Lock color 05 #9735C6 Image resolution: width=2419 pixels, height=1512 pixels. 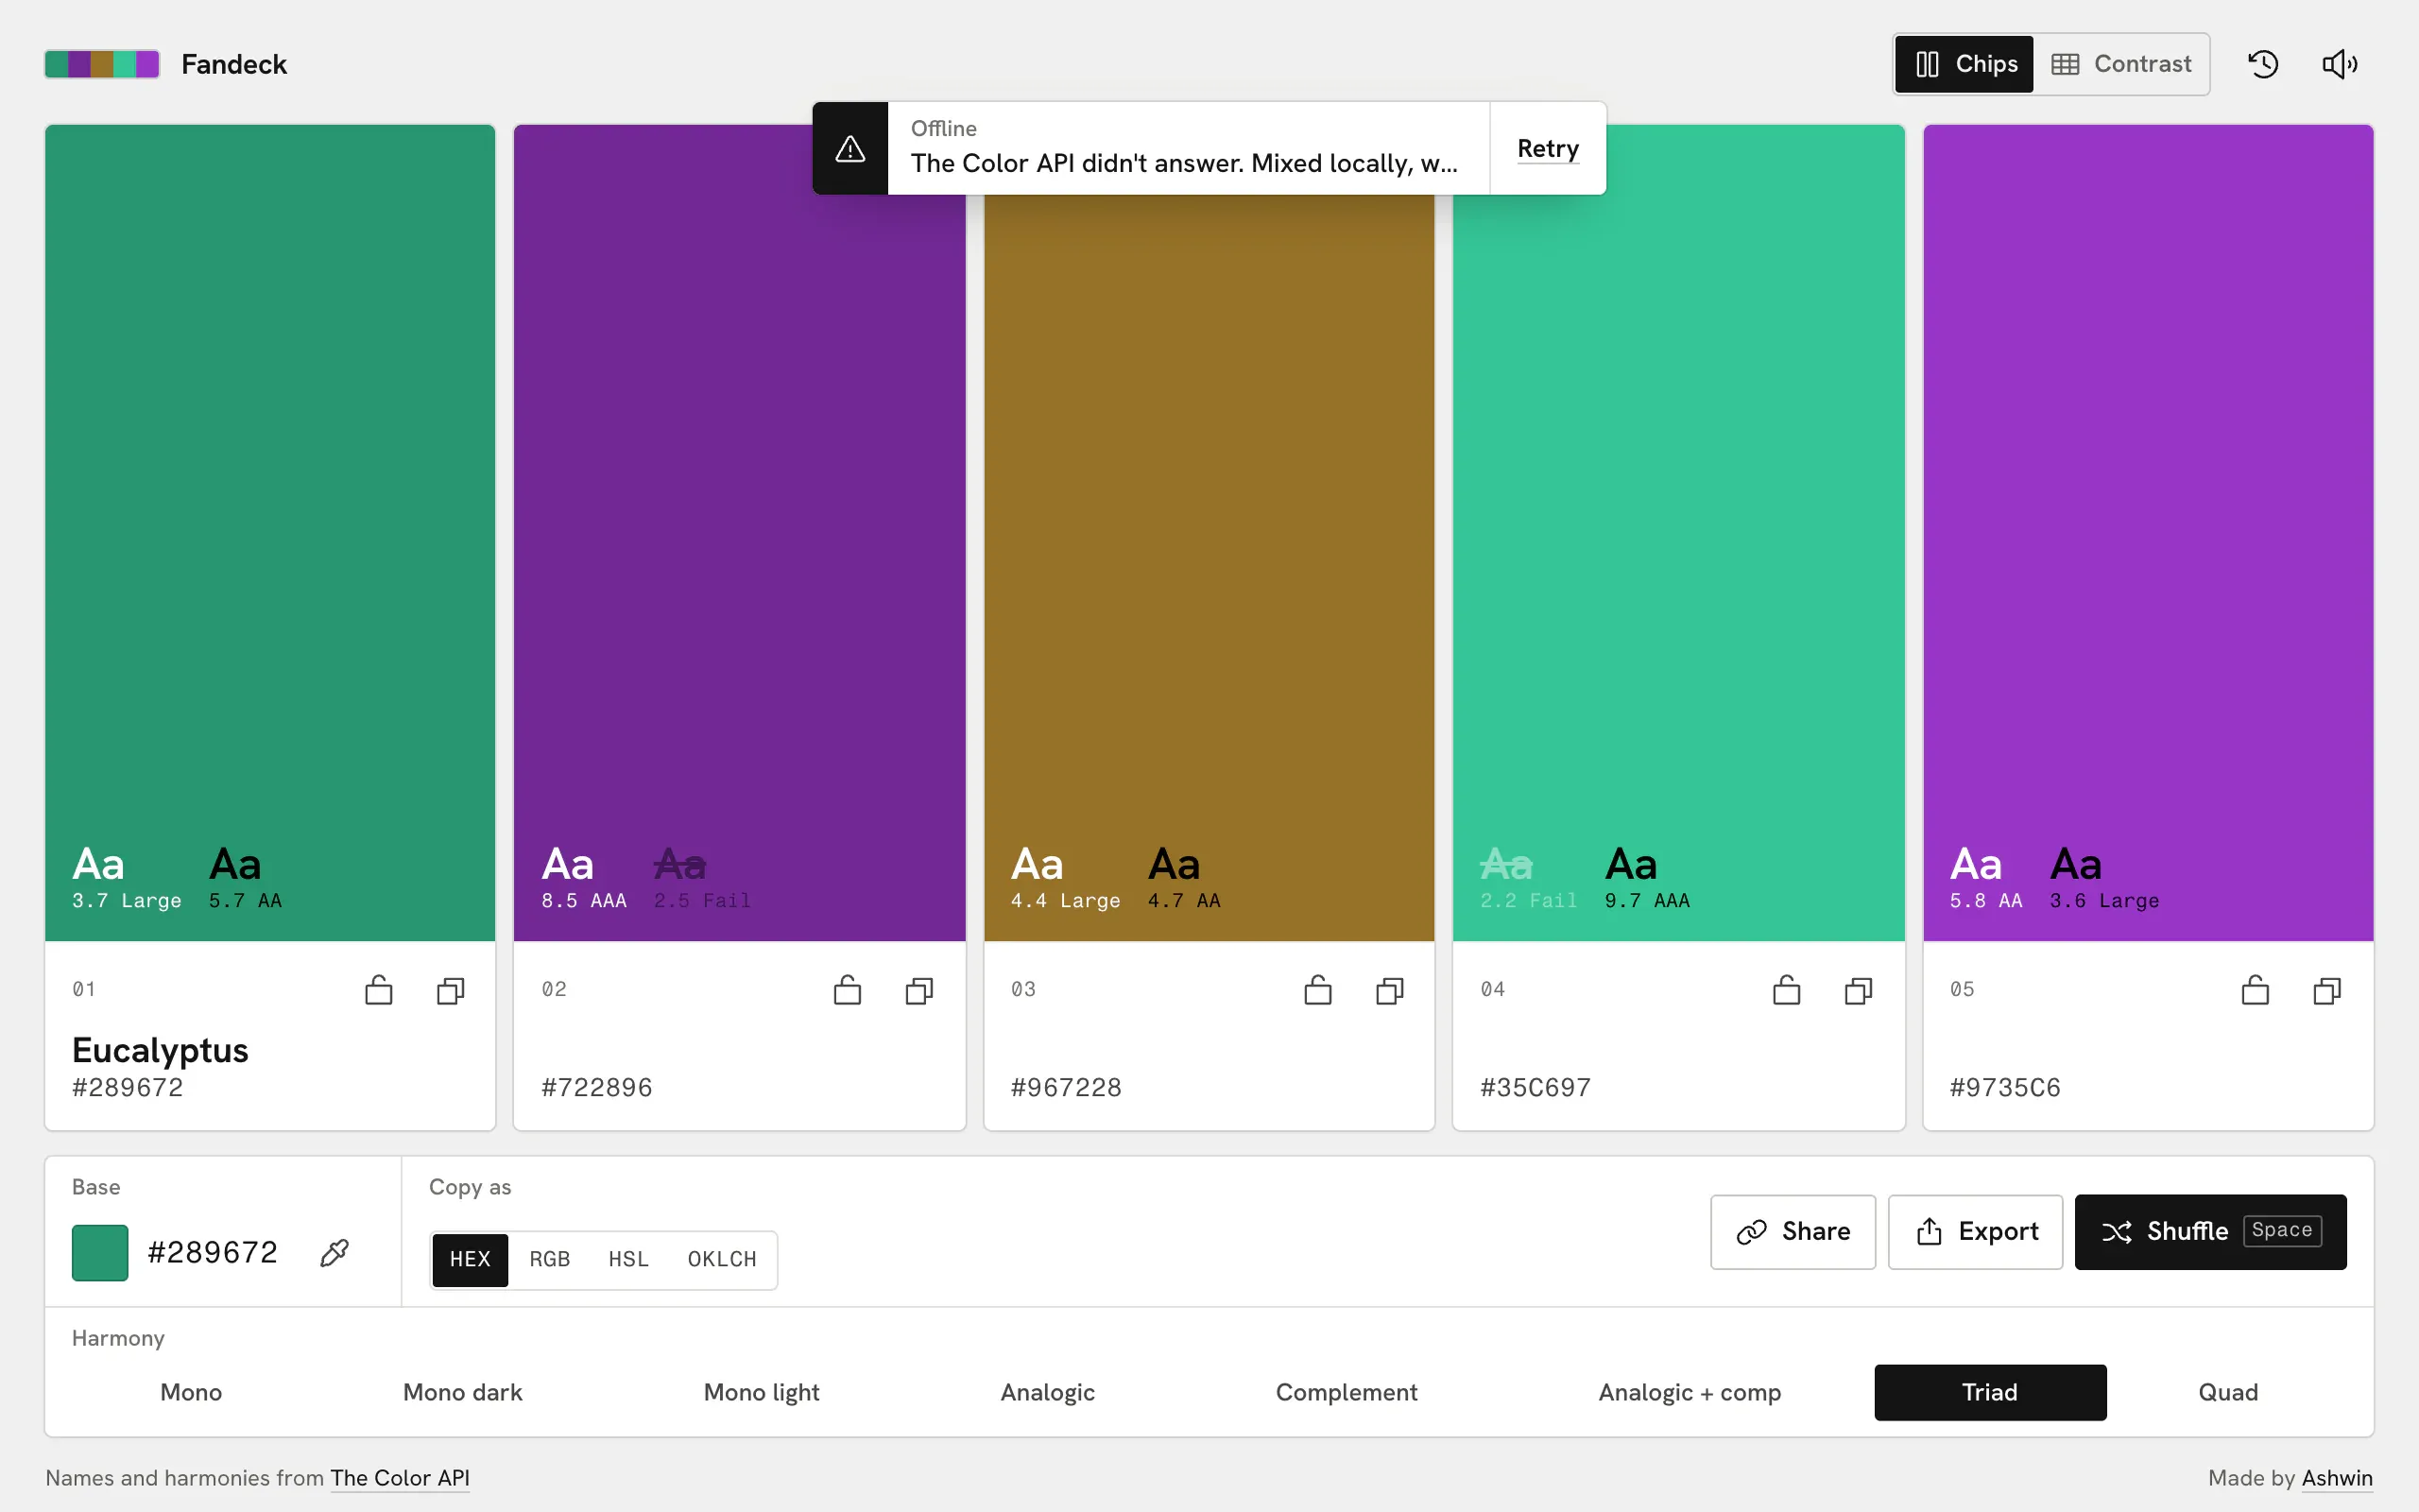[x=2256, y=990]
